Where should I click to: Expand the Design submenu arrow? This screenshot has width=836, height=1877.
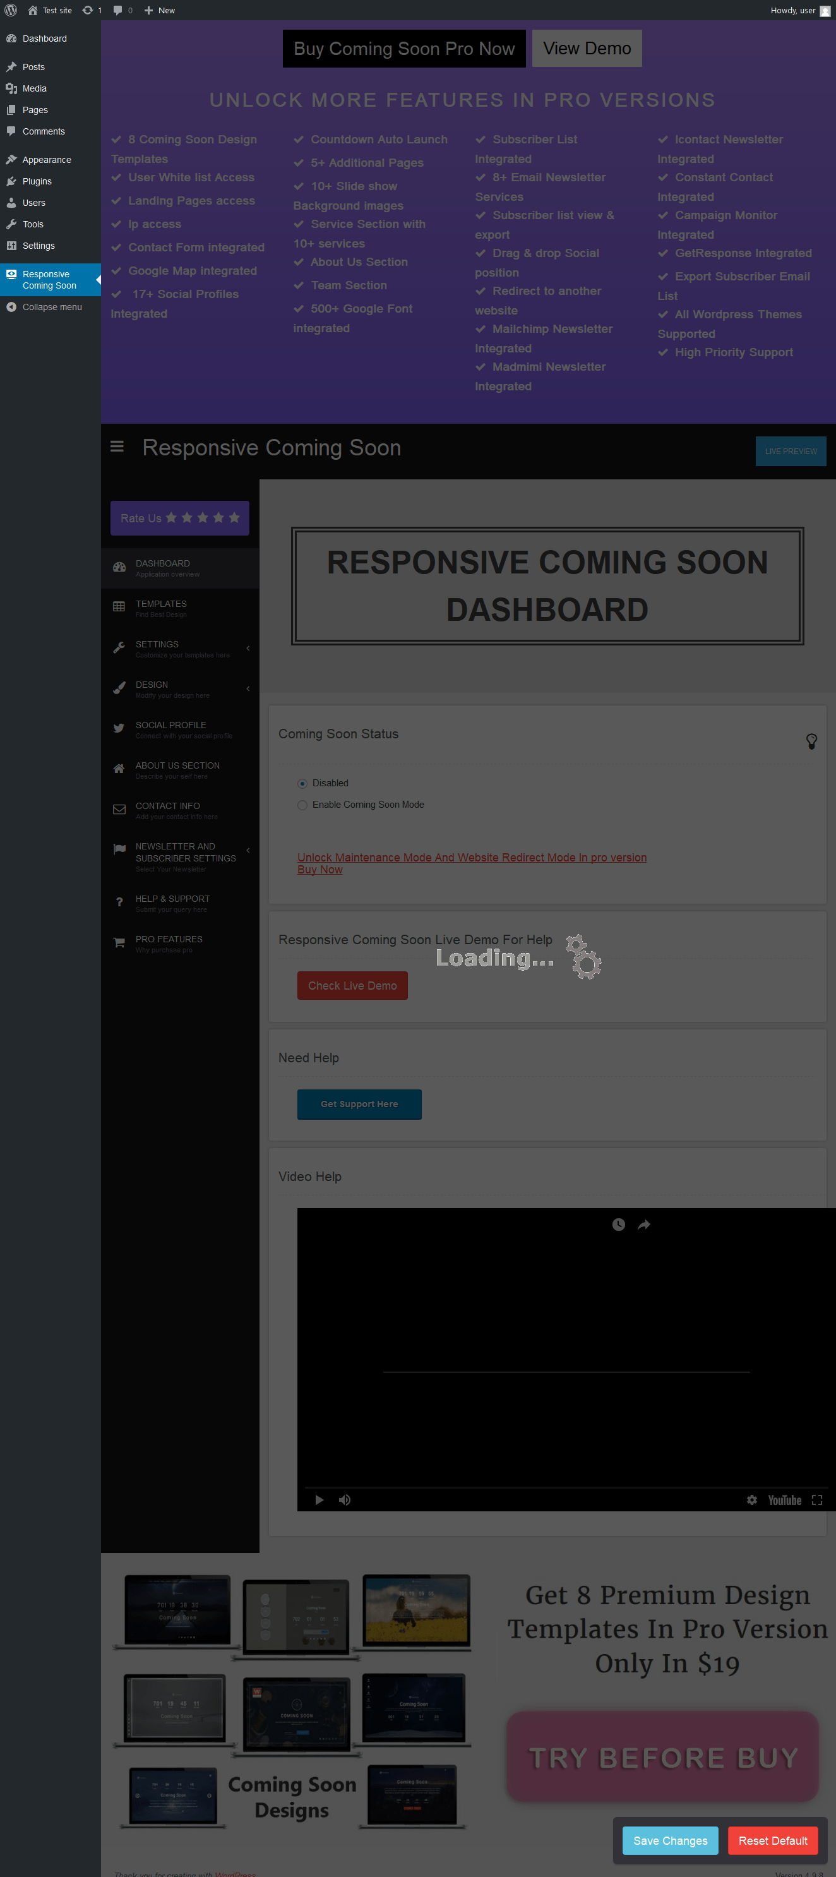(248, 688)
